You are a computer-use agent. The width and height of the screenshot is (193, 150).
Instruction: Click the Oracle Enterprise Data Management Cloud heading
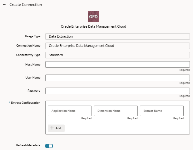tap(93, 26)
